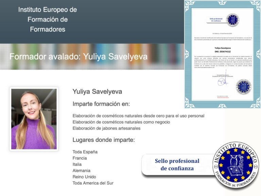Click the 'Lugares donde imparte:' heading
The width and height of the screenshot is (261, 196).
pos(104,140)
